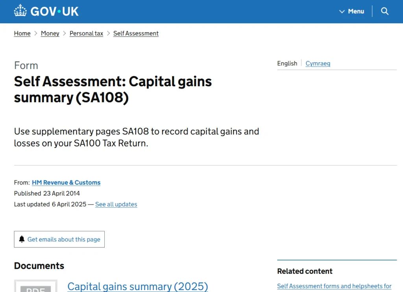Click the GOV.UK crown logo icon
The image size is (403, 292).
[20, 11]
